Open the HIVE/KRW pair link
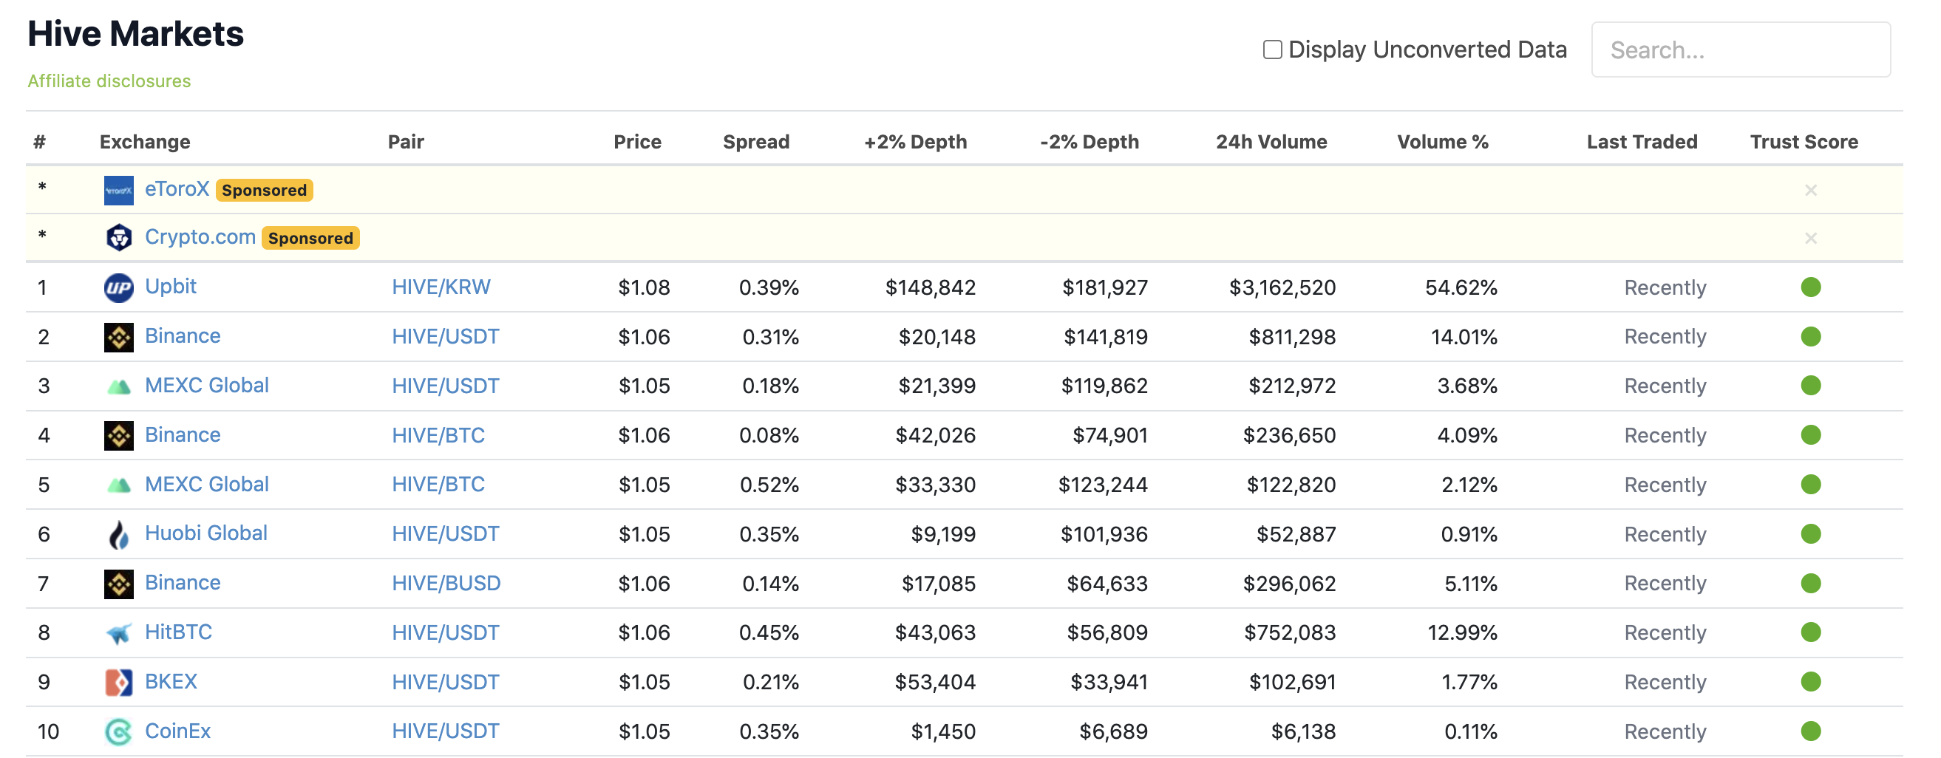This screenshot has height=758, width=1941. (x=441, y=287)
